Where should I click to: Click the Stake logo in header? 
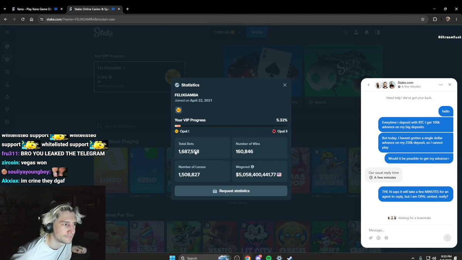(x=103, y=32)
